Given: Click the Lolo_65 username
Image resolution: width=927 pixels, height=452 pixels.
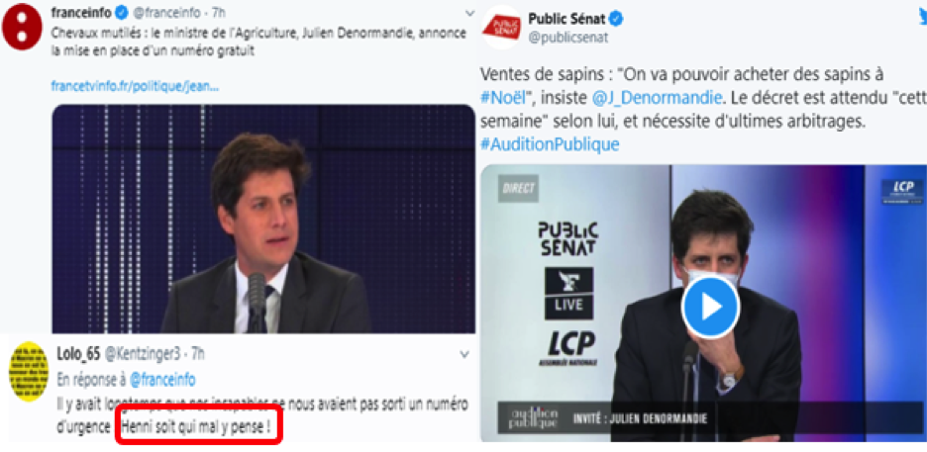Looking at the screenshot, I should 78,354.
